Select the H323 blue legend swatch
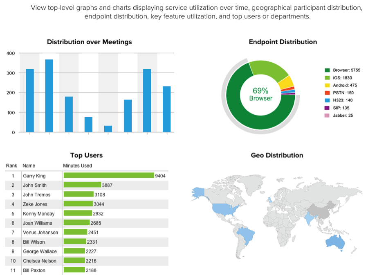The image size is (368, 276). (327, 100)
